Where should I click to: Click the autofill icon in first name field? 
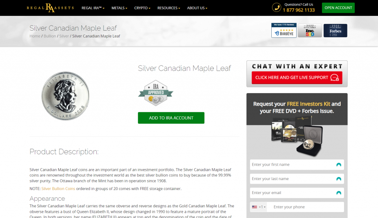point(339,165)
